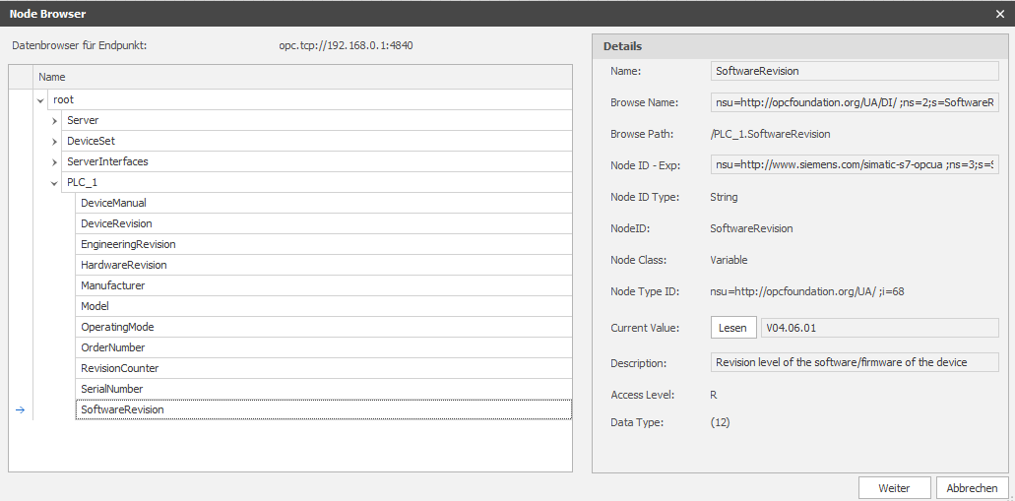Click the Weiter button
Viewport: 1015px width, 501px height.
click(894, 488)
